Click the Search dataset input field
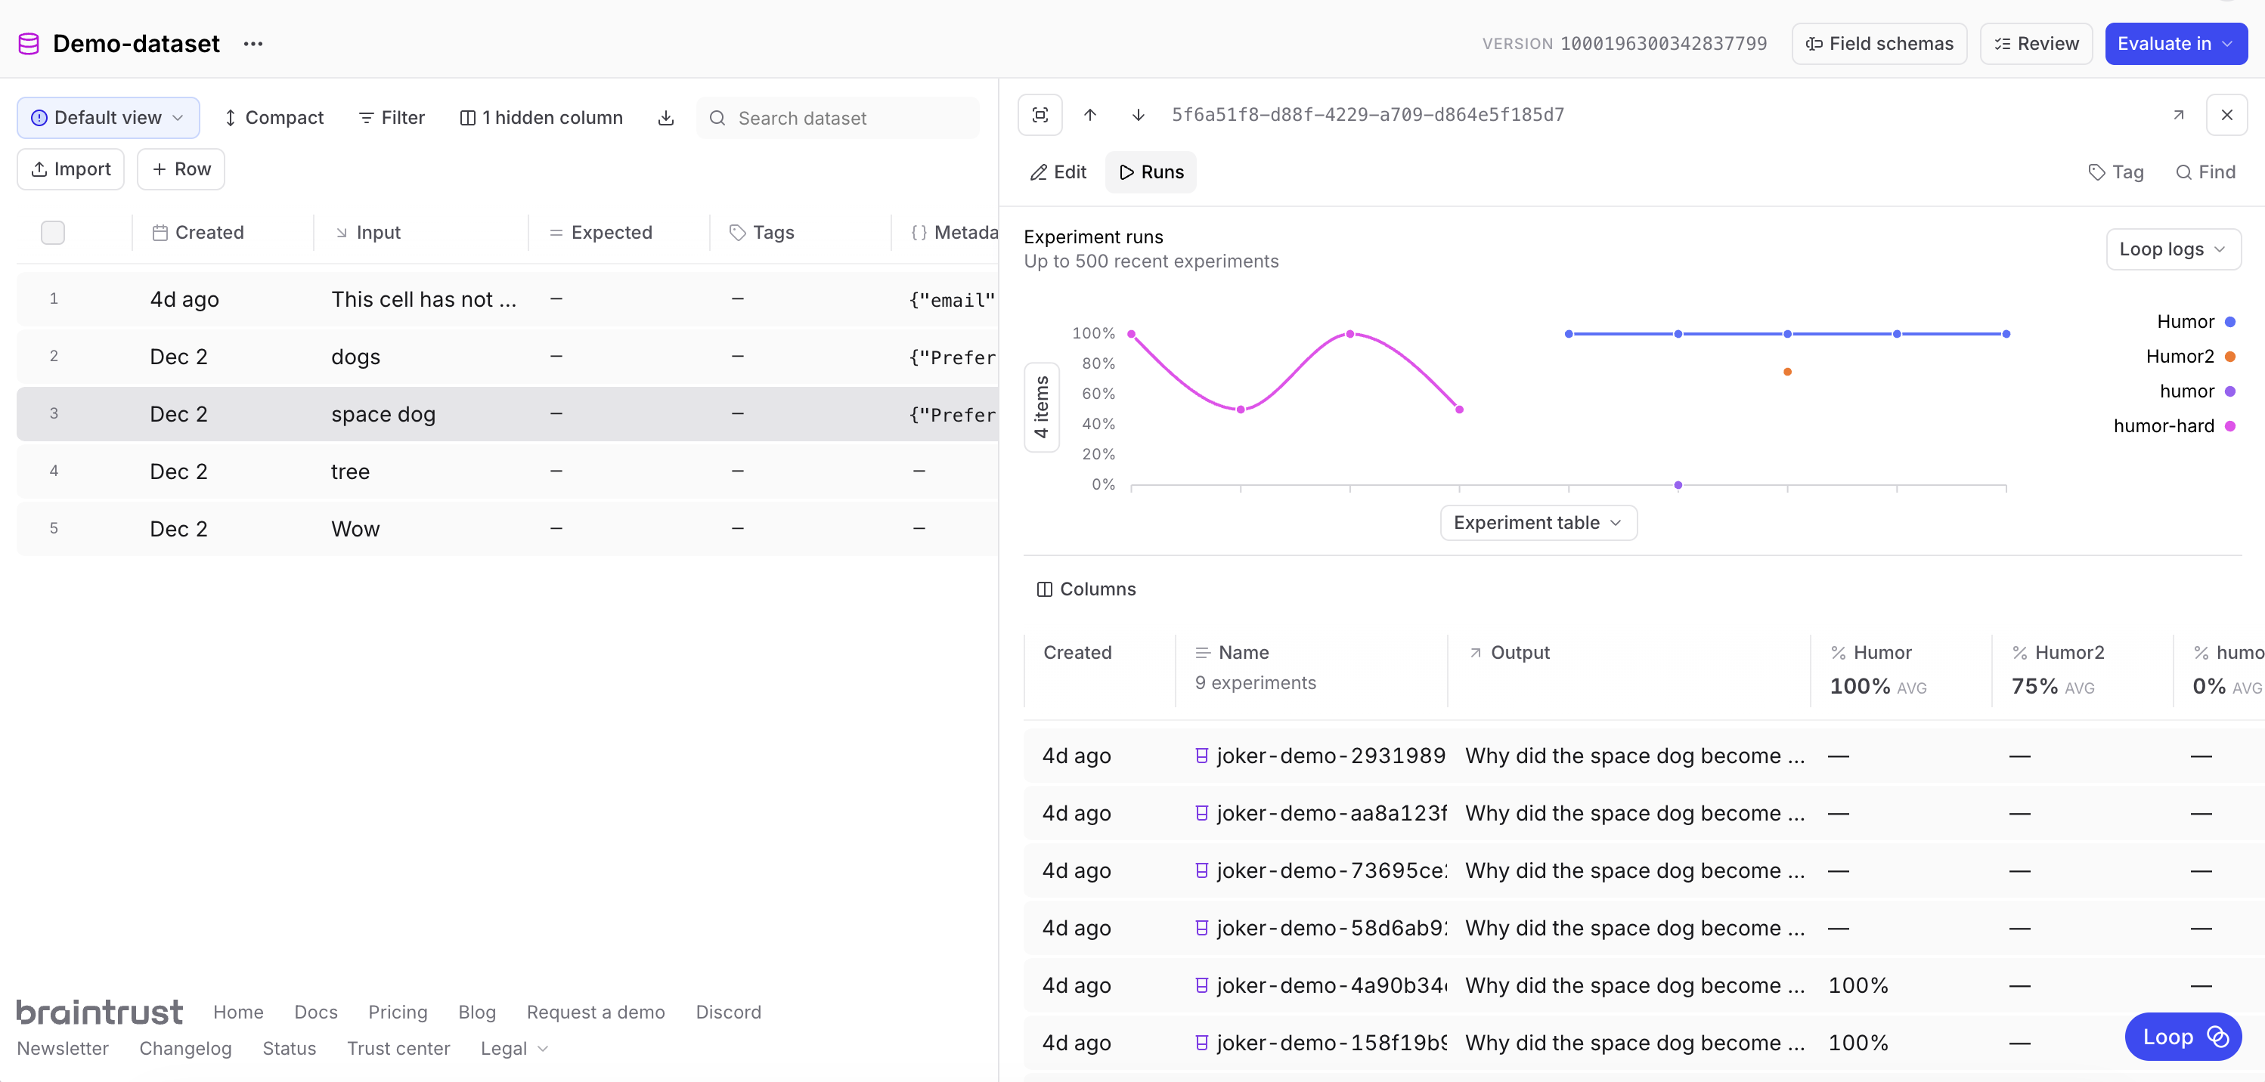Viewport: 2265px width, 1082px height. point(835,117)
